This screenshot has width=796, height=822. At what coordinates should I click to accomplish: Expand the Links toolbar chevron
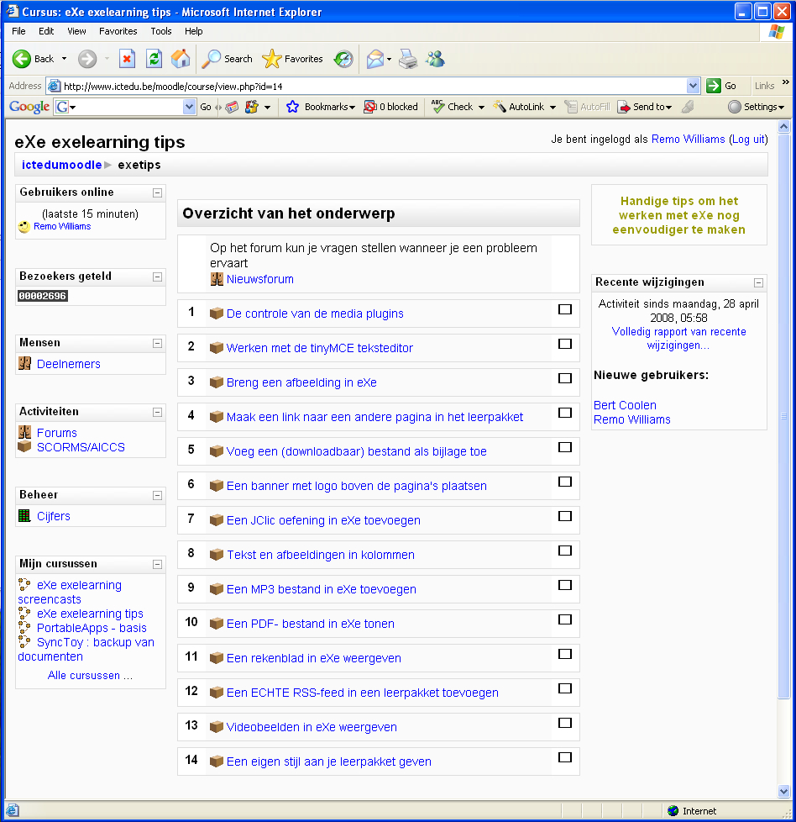click(785, 82)
